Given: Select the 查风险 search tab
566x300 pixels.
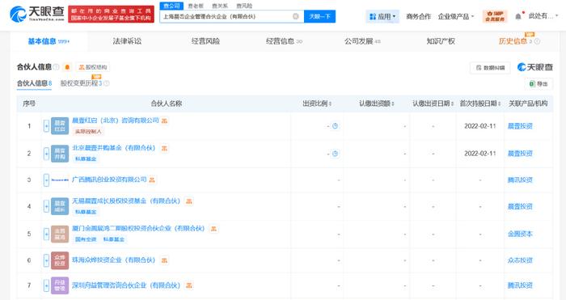Looking at the screenshot, I should [244, 6].
